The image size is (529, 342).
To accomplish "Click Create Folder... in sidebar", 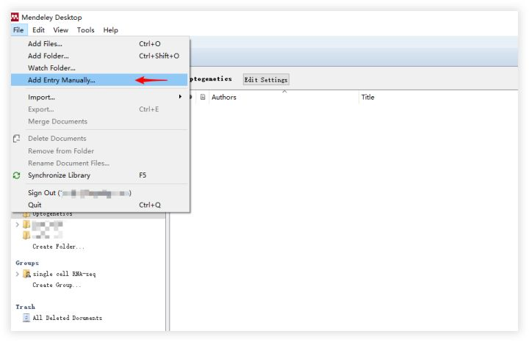I will (x=58, y=247).
